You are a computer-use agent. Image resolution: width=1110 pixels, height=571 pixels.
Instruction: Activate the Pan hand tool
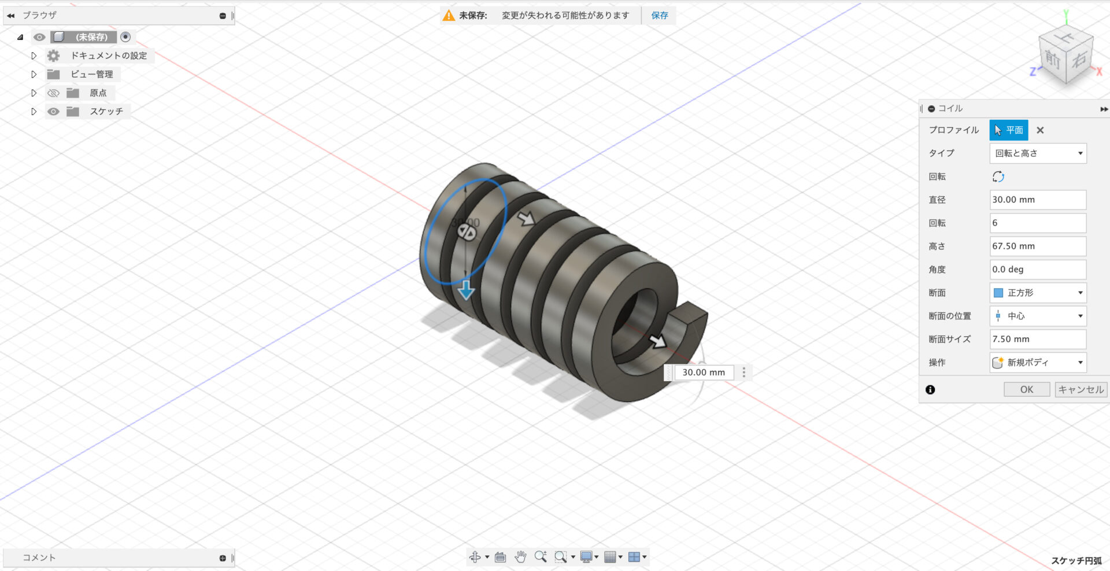click(x=520, y=557)
